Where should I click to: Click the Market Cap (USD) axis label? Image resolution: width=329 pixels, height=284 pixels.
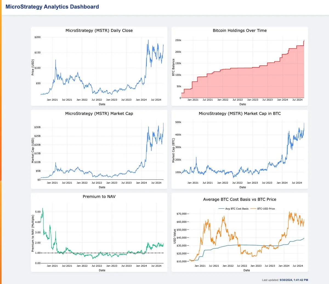pos(33,150)
